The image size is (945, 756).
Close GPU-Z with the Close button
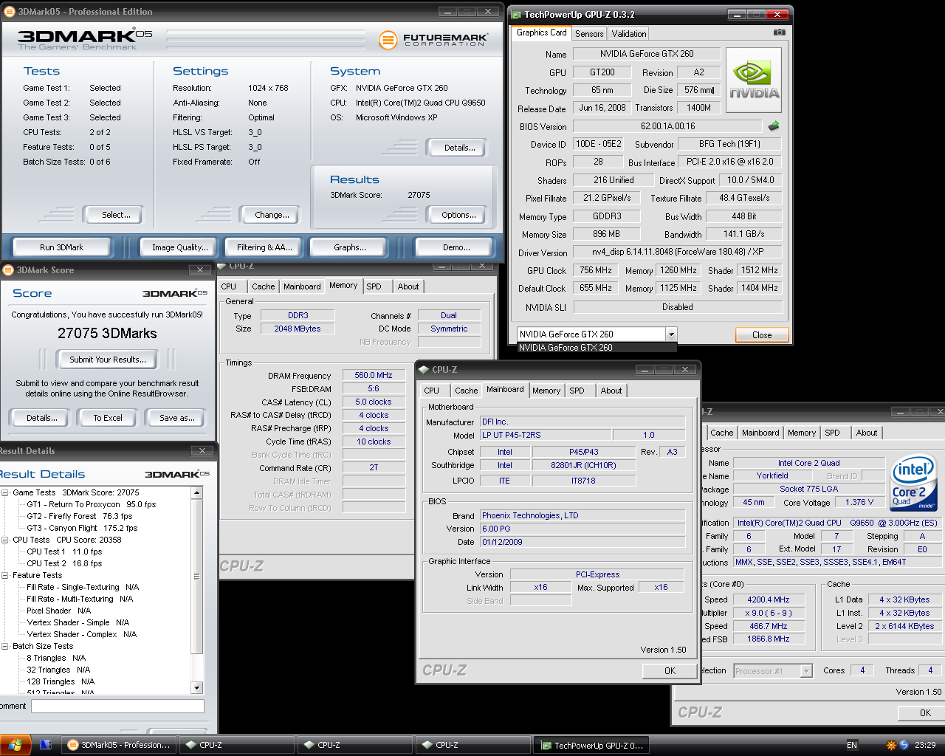tap(762, 335)
